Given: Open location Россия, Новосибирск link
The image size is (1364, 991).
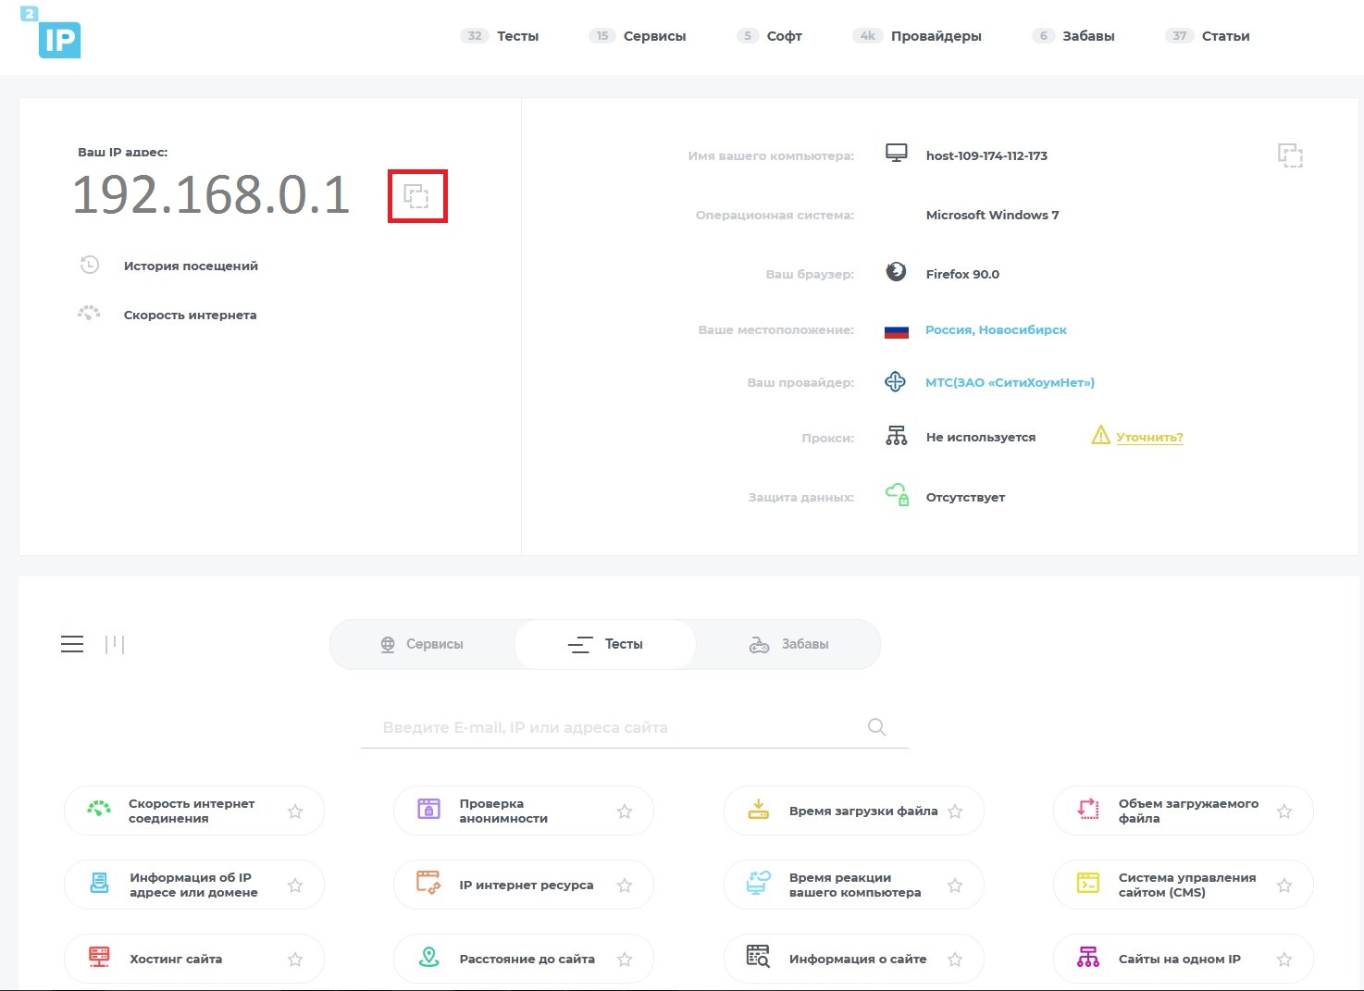Looking at the screenshot, I should (997, 329).
